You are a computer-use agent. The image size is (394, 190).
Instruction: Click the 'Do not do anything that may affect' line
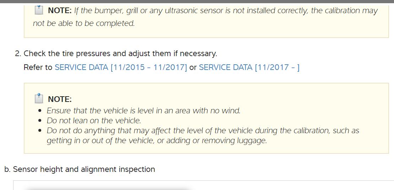(203, 131)
